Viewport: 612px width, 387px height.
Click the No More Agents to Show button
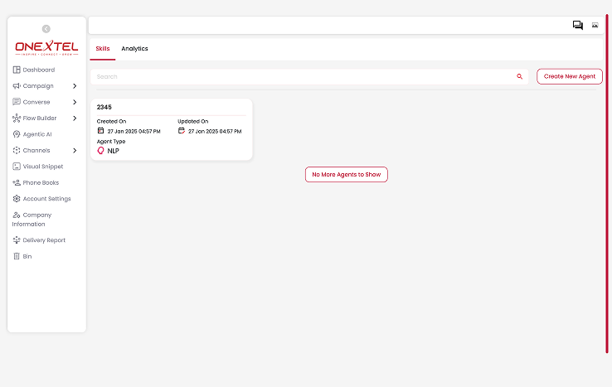346,174
